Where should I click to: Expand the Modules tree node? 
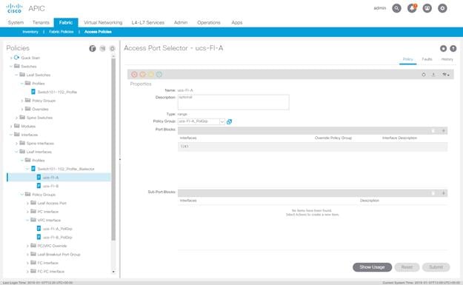pos(11,127)
